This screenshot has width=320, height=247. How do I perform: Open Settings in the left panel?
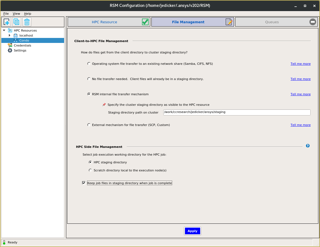click(x=20, y=50)
